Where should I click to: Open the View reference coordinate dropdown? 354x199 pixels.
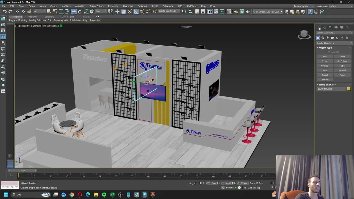[x=101, y=11]
